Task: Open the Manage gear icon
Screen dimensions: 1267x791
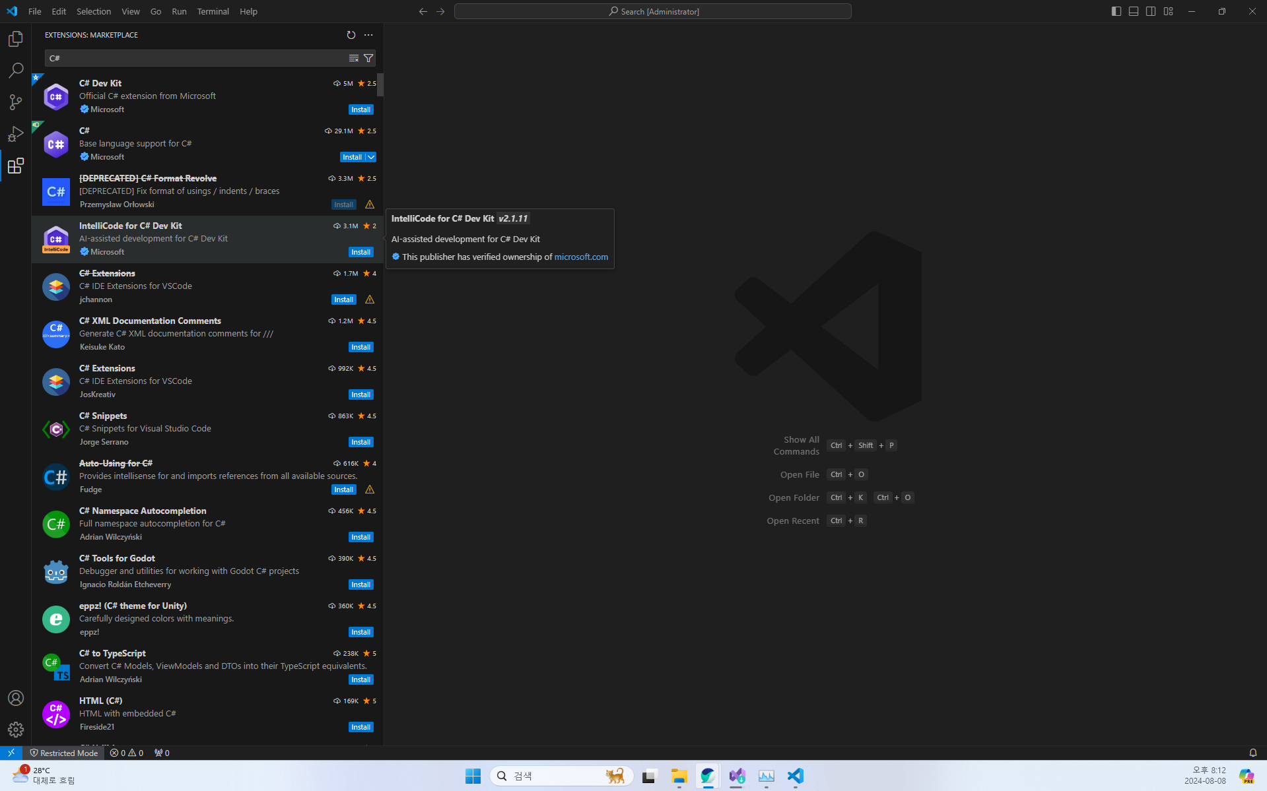Action: (16, 730)
